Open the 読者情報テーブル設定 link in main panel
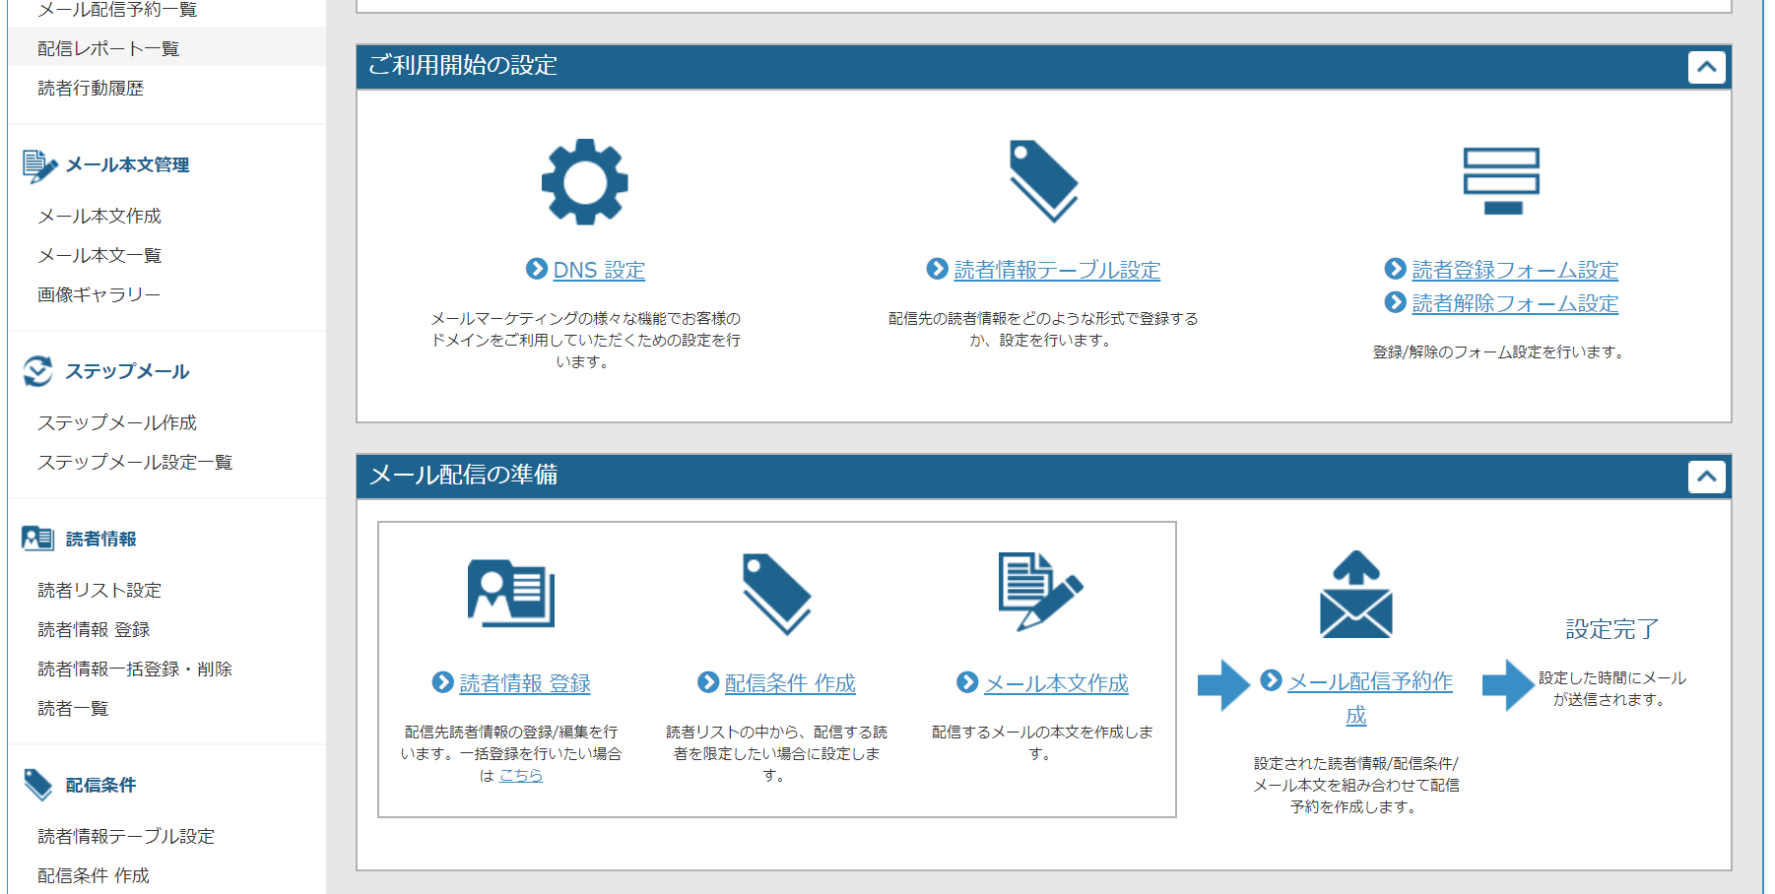 (x=1057, y=270)
